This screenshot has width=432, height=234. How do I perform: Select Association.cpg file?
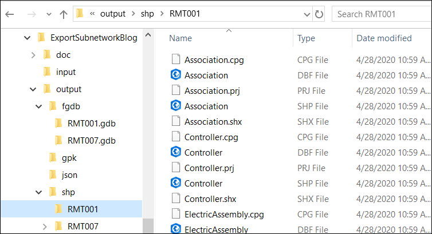point(214,60)
